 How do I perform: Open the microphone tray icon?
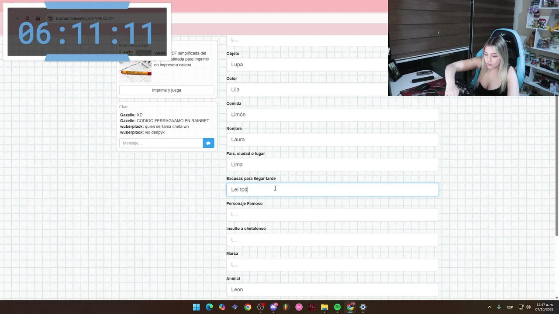499,307
